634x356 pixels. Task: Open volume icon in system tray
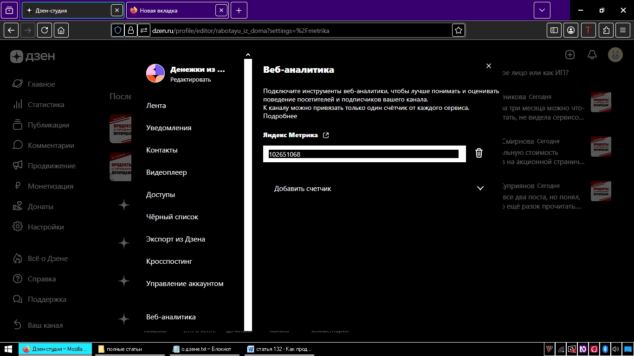[x=616, y=349]
